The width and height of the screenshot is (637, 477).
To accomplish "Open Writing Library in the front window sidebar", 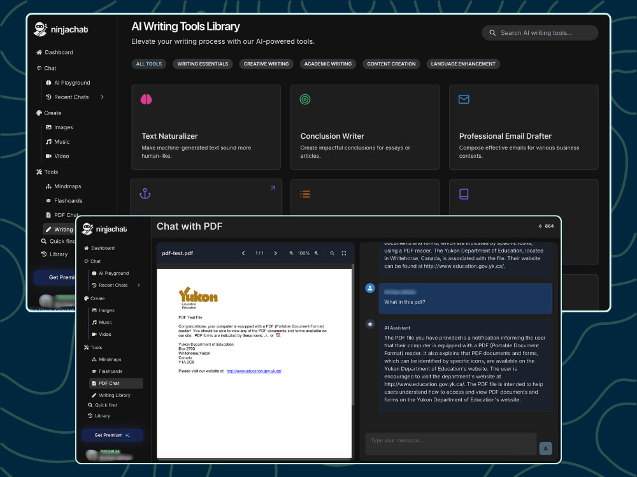I will pos(110,395).
